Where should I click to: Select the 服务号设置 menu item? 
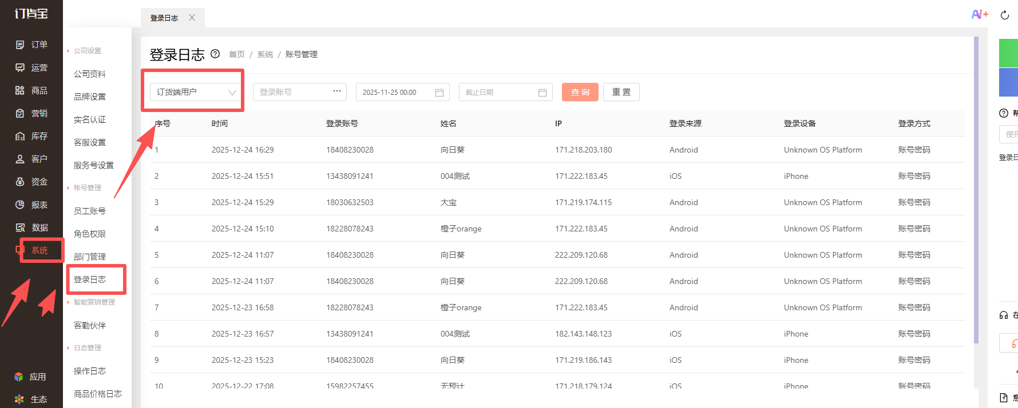point(94,165)
